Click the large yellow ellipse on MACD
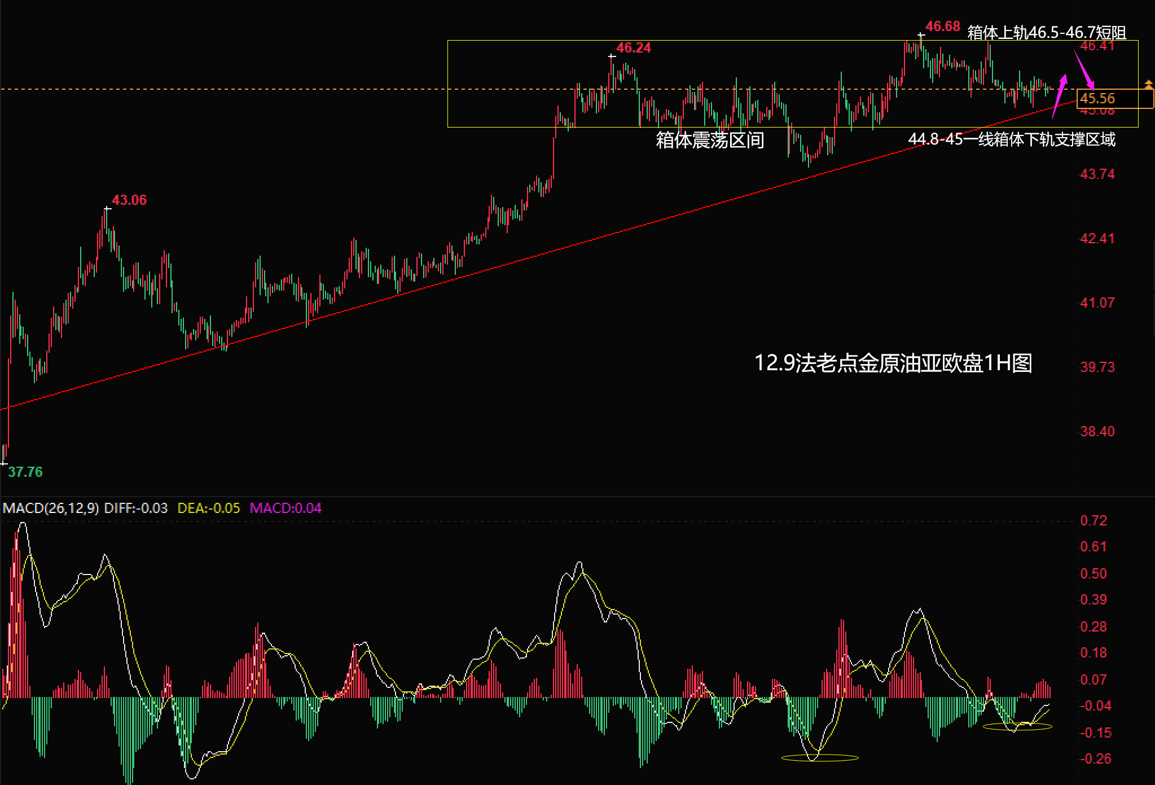The width and height of the screenshot is (1155, 785). coord(819,758)
